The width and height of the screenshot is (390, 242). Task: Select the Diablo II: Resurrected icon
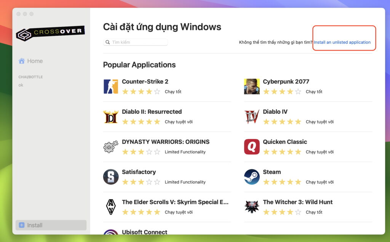(110, 117)
